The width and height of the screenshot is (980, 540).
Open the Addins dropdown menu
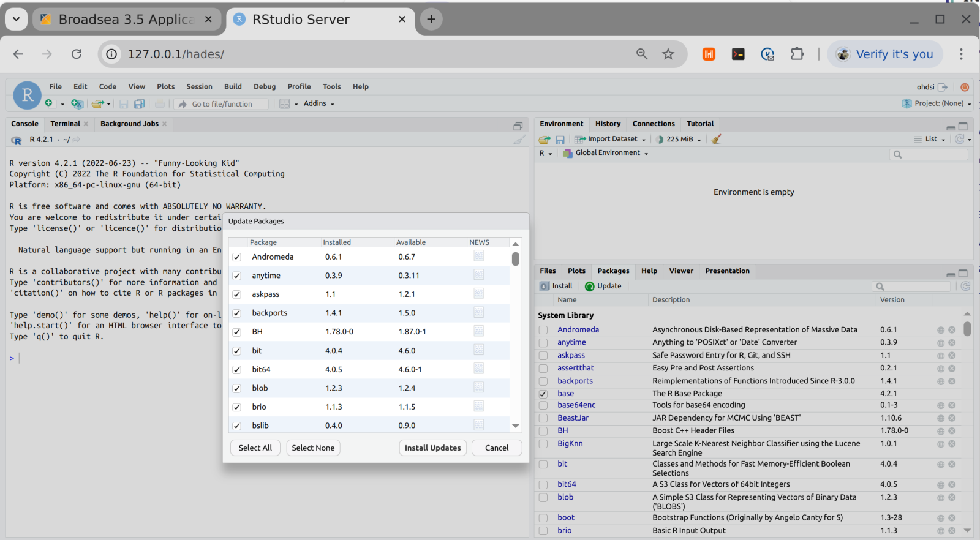(318, 103)
